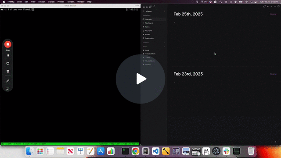Open Finder from the Dock
Screen dimensions: 281x158
click(x=30, y=151)
